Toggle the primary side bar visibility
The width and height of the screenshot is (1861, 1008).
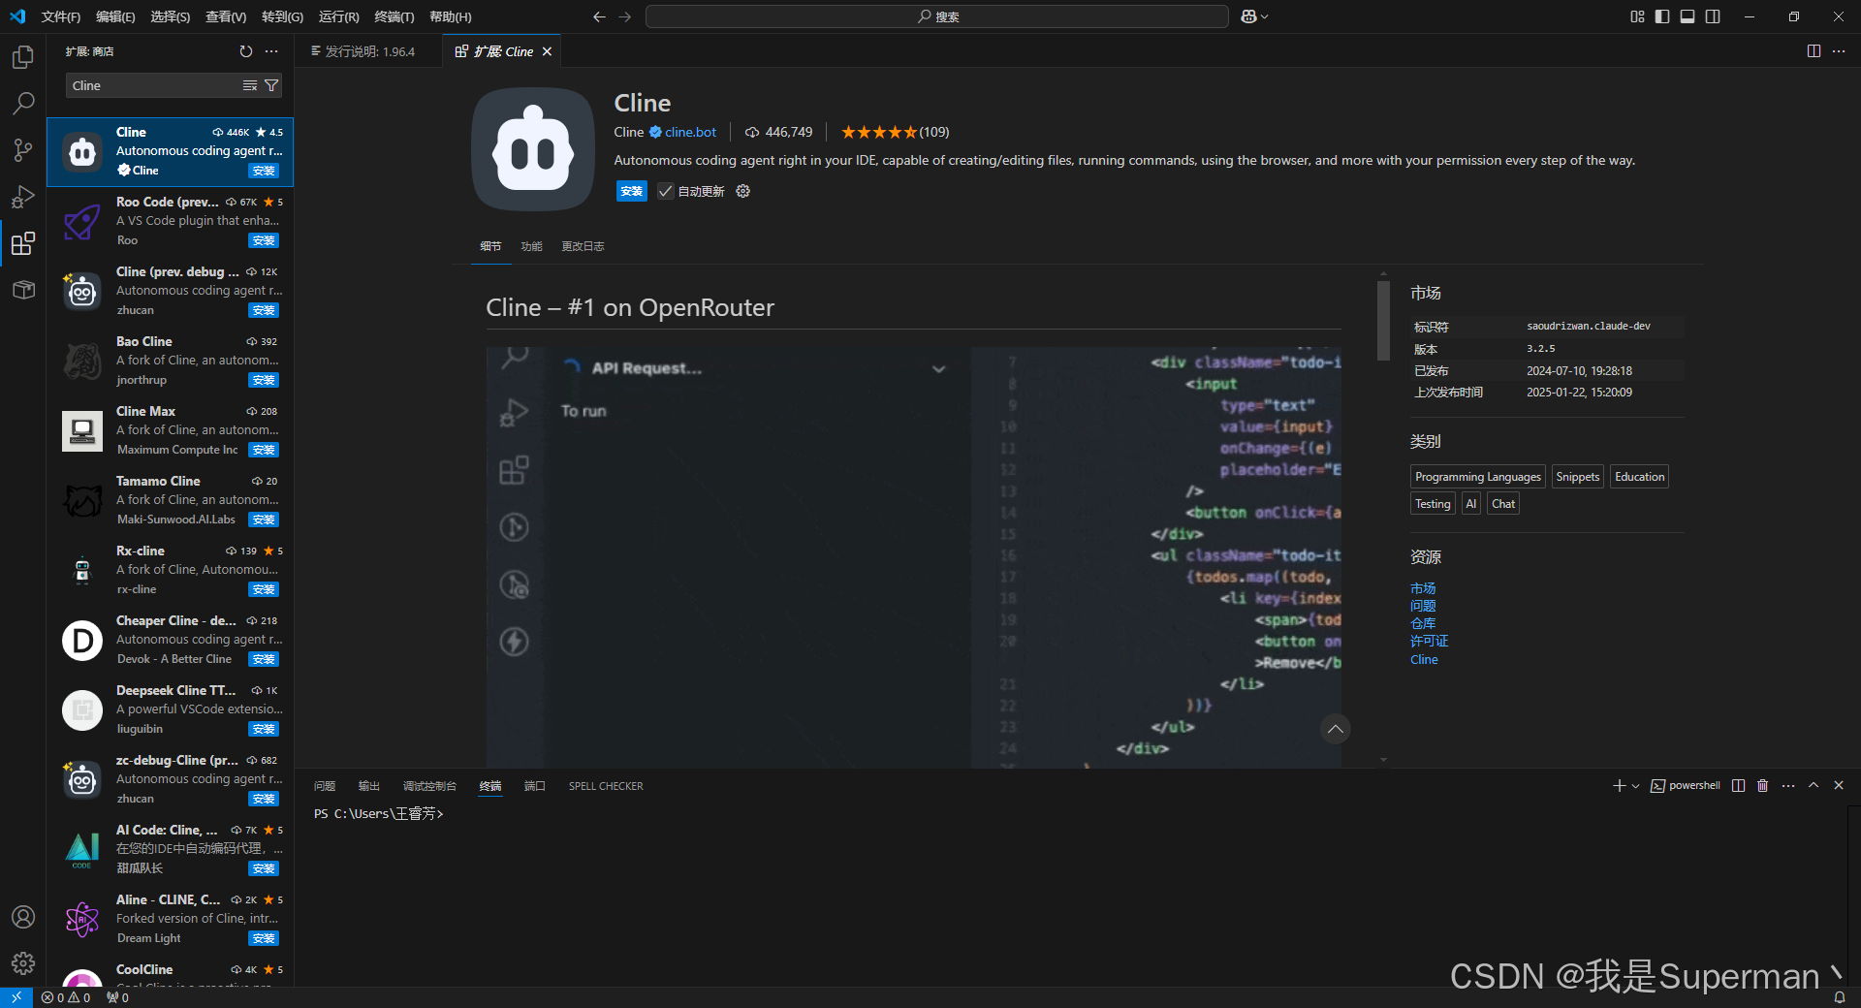tap(1662, 16)
